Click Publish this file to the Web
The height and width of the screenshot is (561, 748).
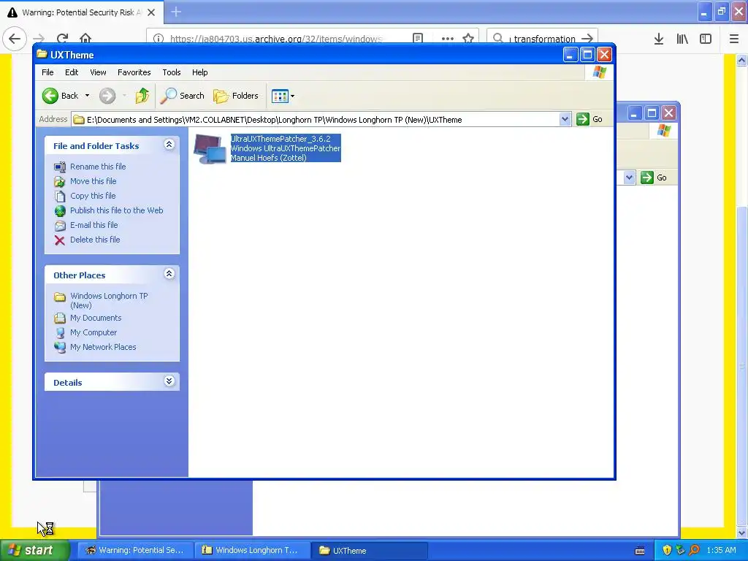pyautogui.click(x=116, y=210)
